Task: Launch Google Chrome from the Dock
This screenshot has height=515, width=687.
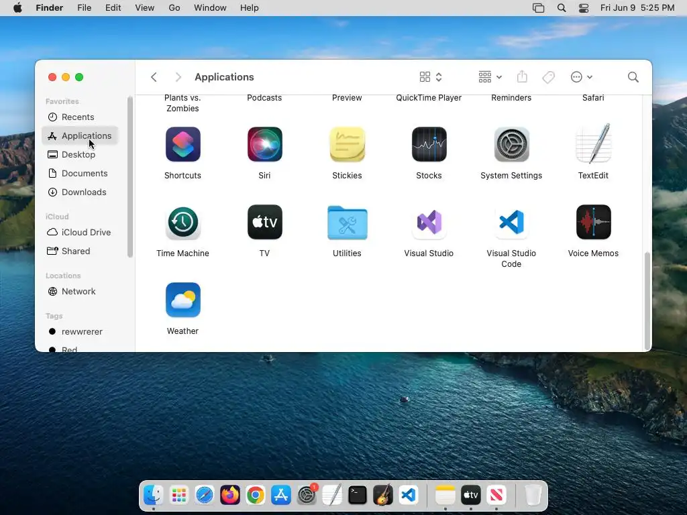Action: click(255, 496)
